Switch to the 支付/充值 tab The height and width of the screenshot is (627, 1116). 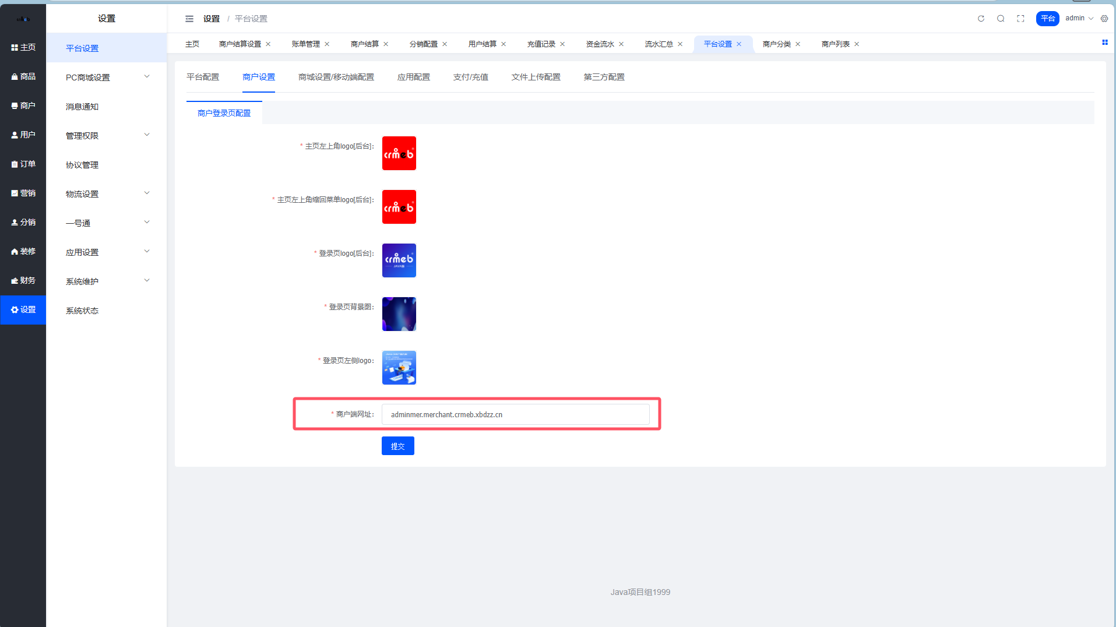pos(470,77)
